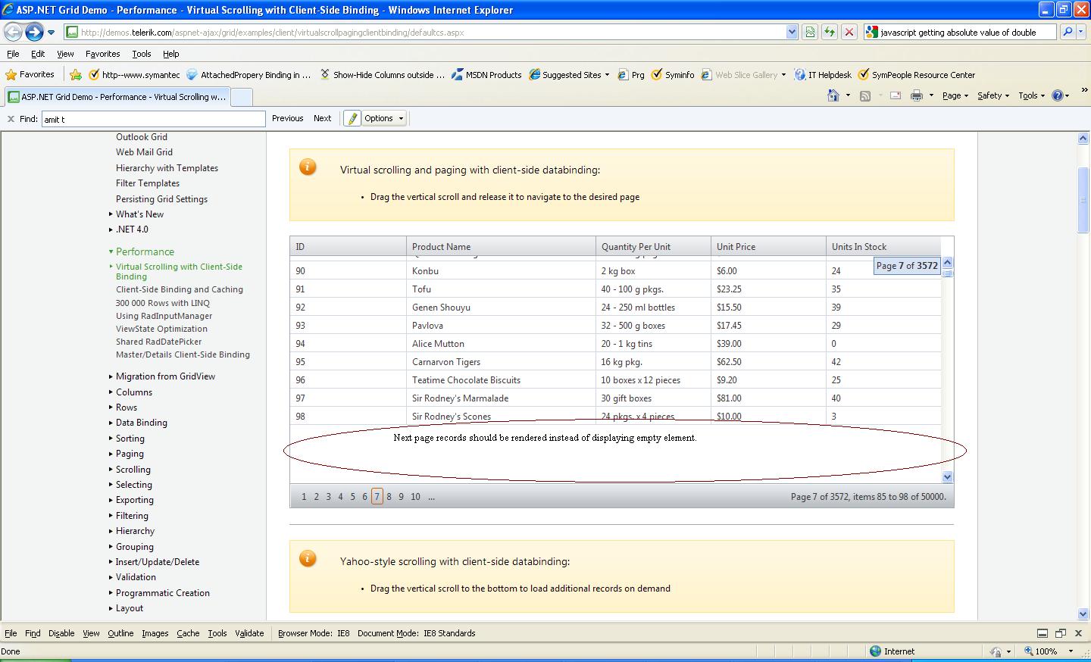The height and width of the screenshot is (662, 1091).
Task: Open a new blank tab
Action: [x=242, y=97]
